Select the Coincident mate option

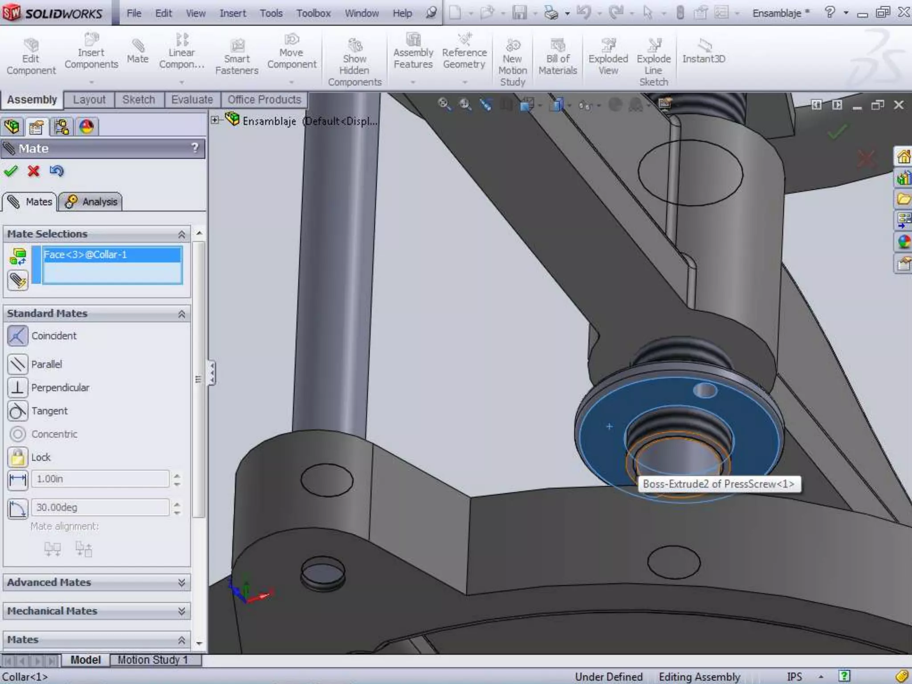pyautogui.click(x=18, y=336)
